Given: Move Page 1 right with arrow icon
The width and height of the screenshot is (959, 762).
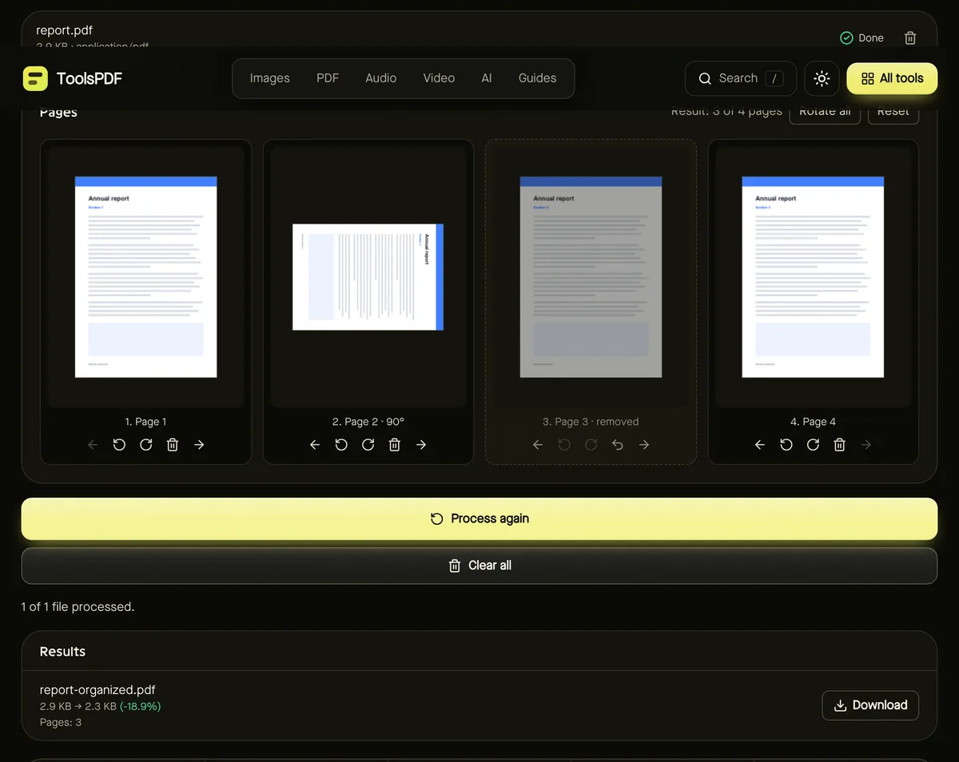Looking at the screenshot, I should pos(199,445).
